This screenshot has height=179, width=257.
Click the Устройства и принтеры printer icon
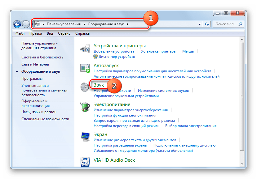[85, 48]
